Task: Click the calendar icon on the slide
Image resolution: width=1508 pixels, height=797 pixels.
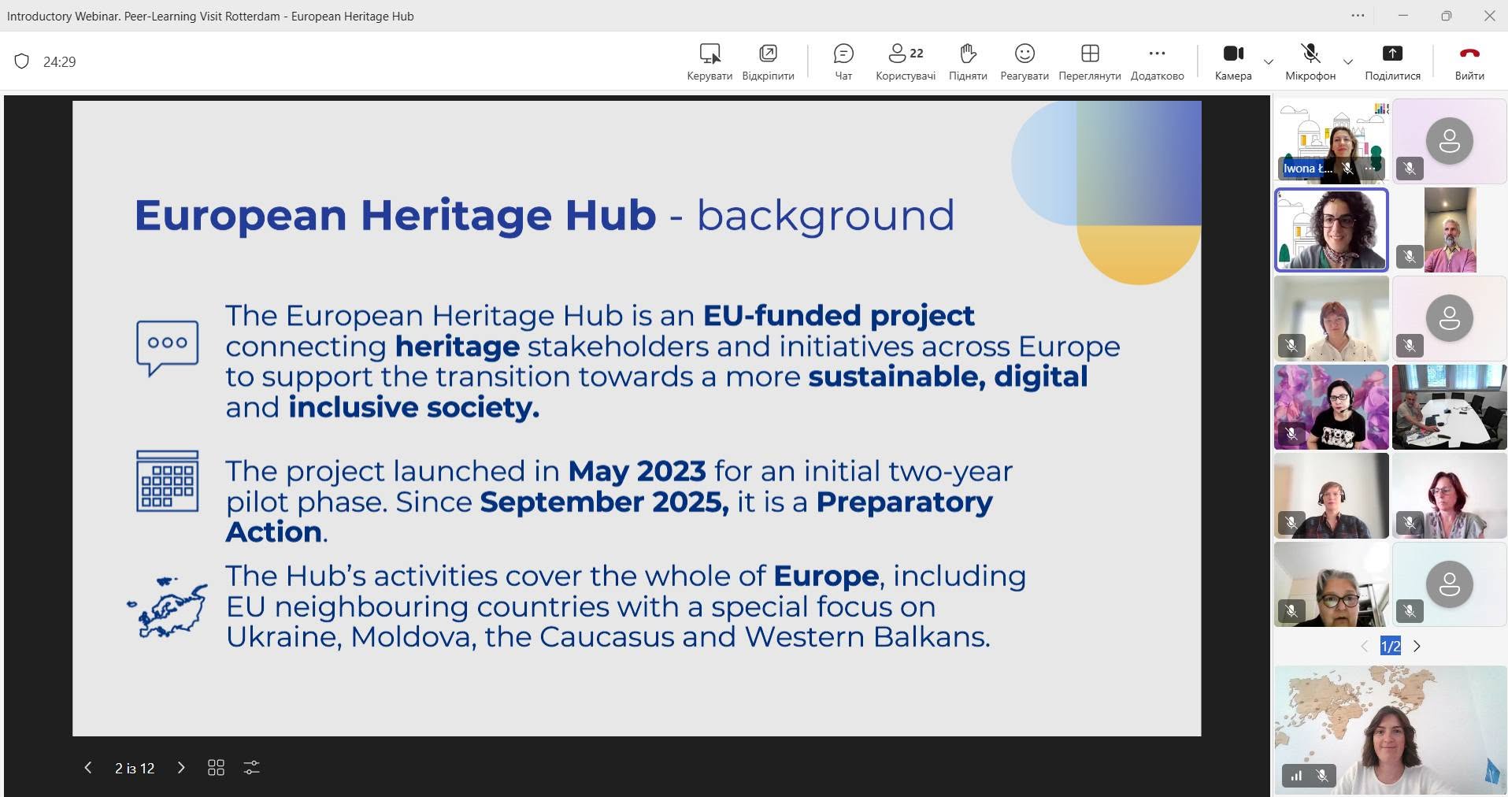Action: [x=167, y=481]
